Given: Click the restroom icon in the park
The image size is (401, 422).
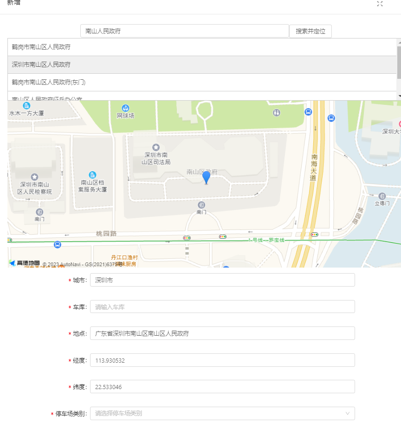Looking at the screenshot, I should 277,113.
